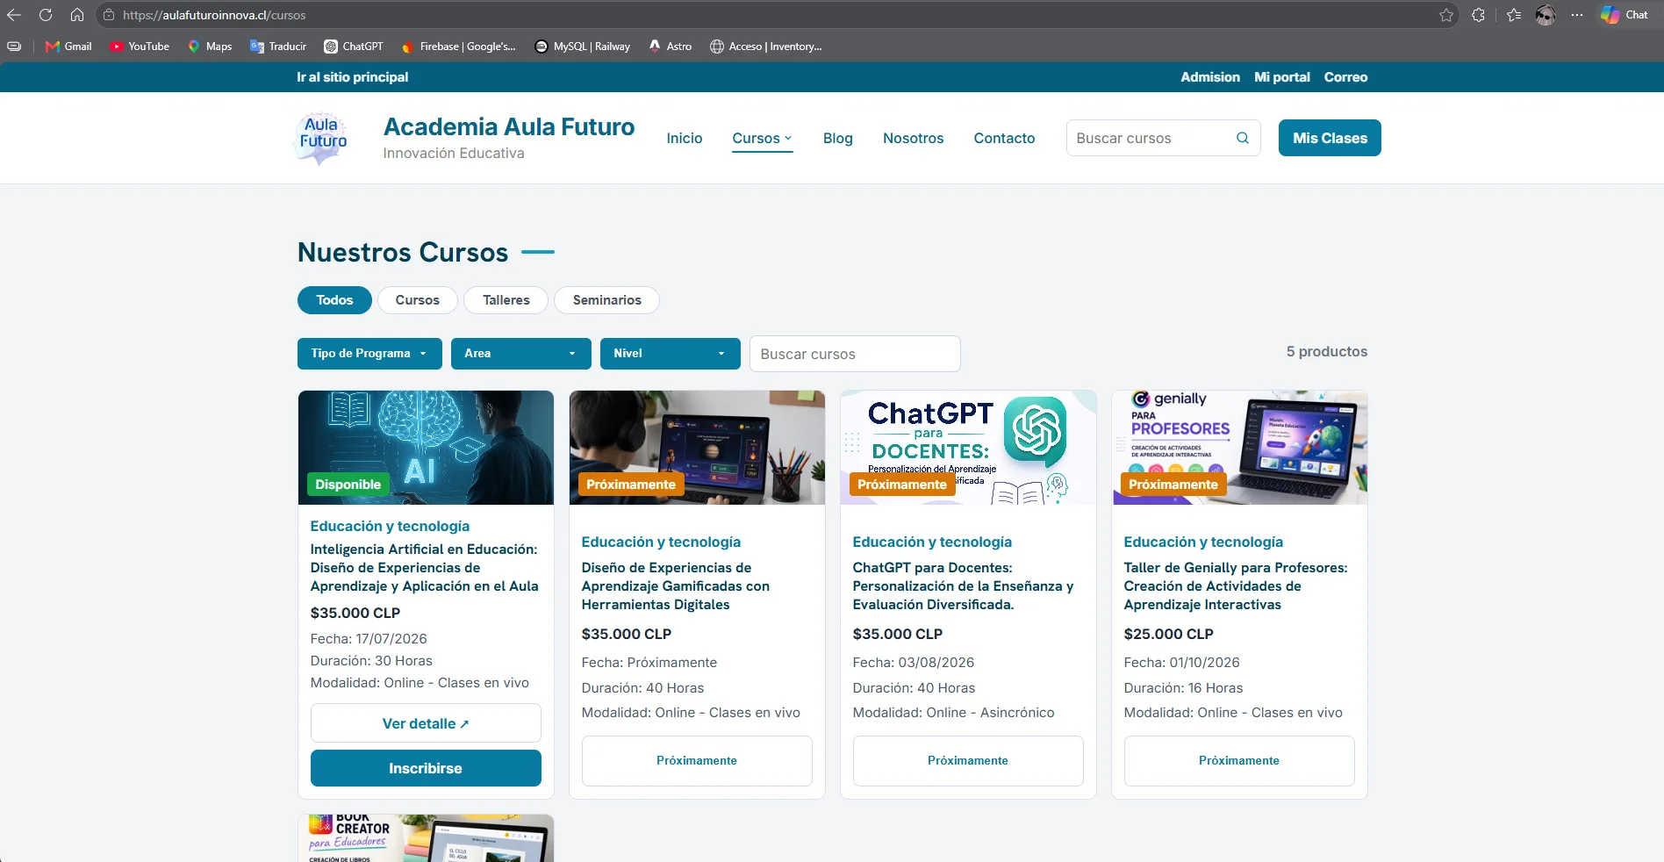Open Ver detalle for the AI course

click(426, 723)
